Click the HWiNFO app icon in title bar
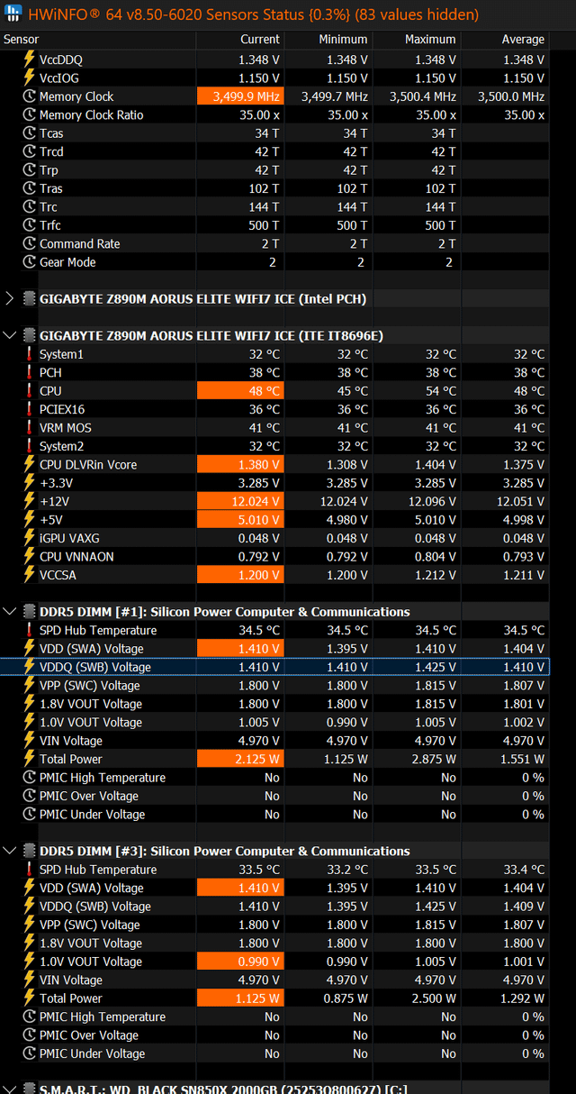The width and height of the screenshot is (576, 1094). [x=12, y=14]
